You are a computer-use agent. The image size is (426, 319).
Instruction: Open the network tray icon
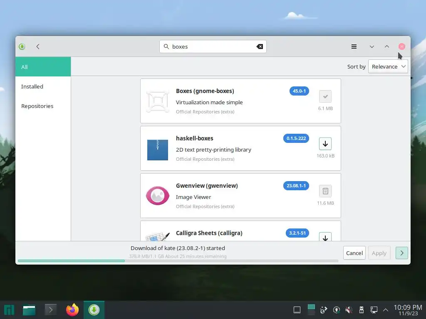[374, 310]
